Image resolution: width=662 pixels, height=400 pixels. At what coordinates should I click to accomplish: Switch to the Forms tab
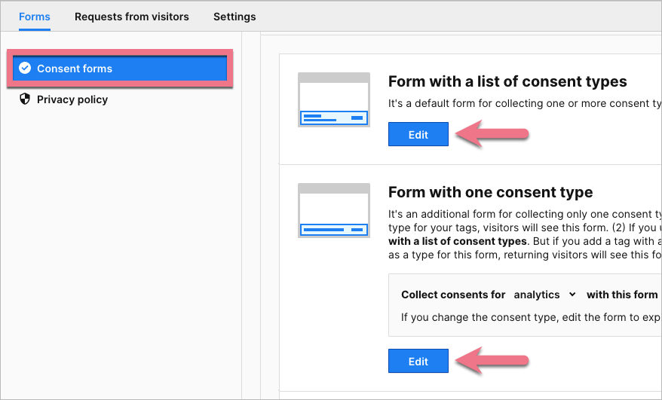pyautogui.click(x=35, y=16)
